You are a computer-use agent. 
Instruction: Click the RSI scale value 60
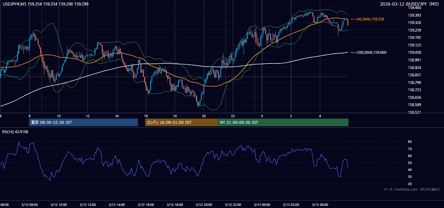[410, 156]
